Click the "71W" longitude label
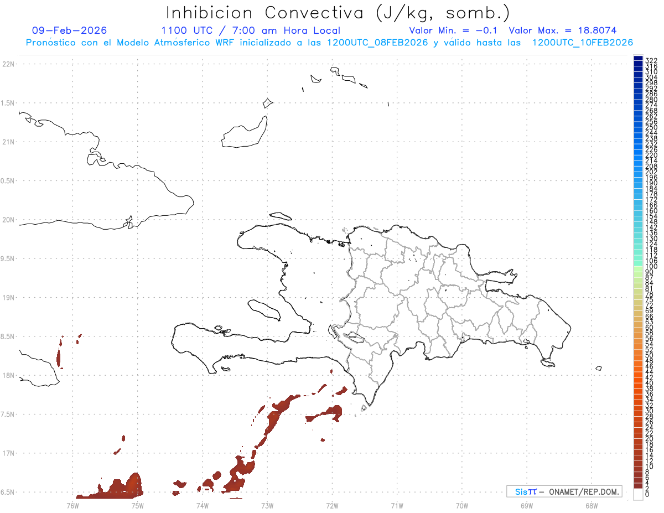664x513 pixels. pyautogui.click(x=397, y=505)
